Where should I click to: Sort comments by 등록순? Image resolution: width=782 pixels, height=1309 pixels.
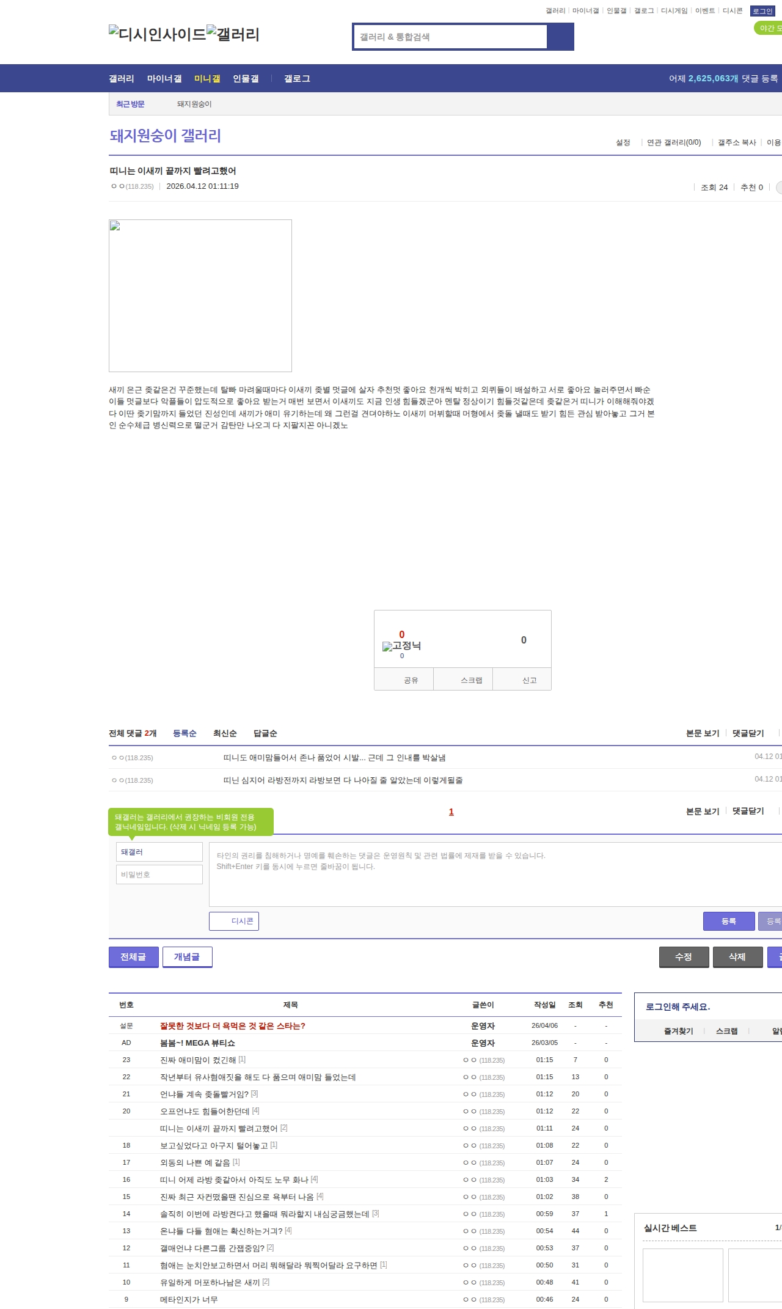(185, 733)
